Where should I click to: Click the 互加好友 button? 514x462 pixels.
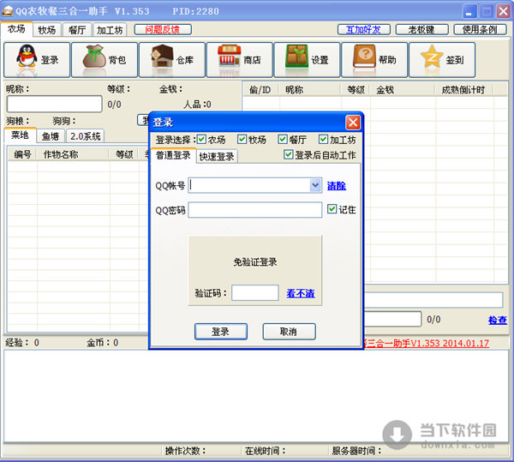point(363,29)
